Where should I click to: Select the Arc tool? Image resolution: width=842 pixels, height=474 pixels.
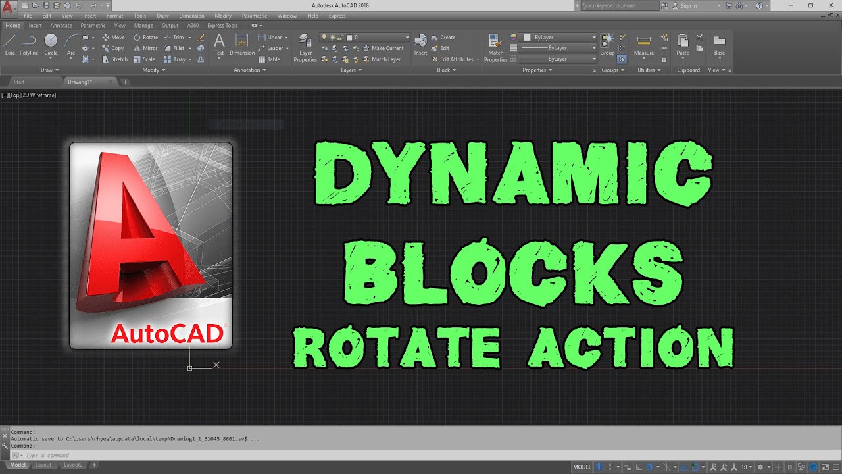pos(71,45)
